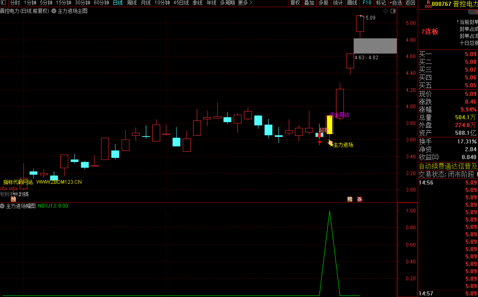Click the R margin-trading badge beside stock code
The width and height of the screenshot is (478, 297).
(428, 4)
